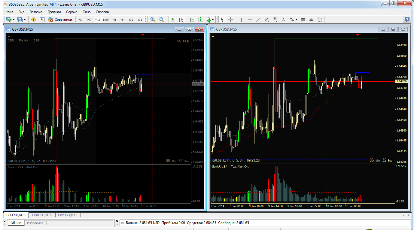414x236 pixels.
Task: Click red chart-shift marker on left chart
Action: click(143, 35)
